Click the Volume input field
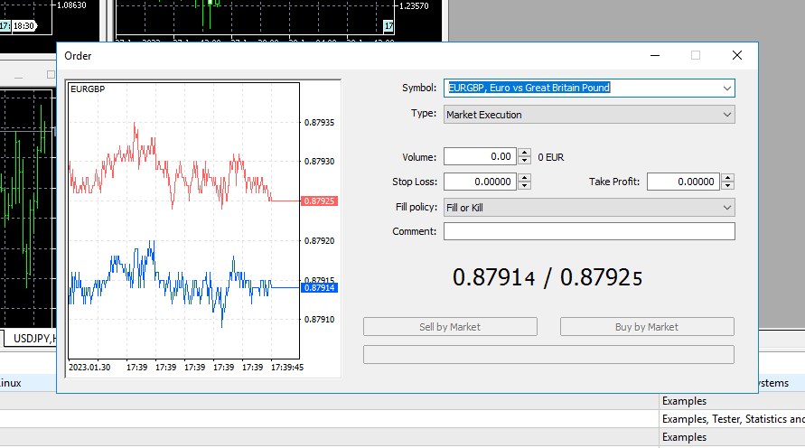805x448 pixels. (x=480, y=157)
